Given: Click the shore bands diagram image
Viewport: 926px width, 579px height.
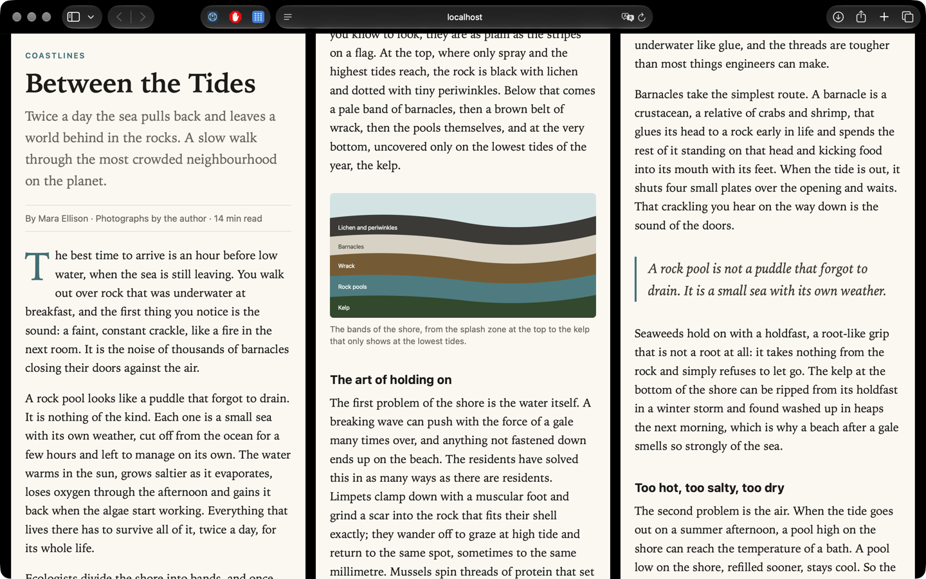Looking at the screenshot, I should click(x=463, y=255).
